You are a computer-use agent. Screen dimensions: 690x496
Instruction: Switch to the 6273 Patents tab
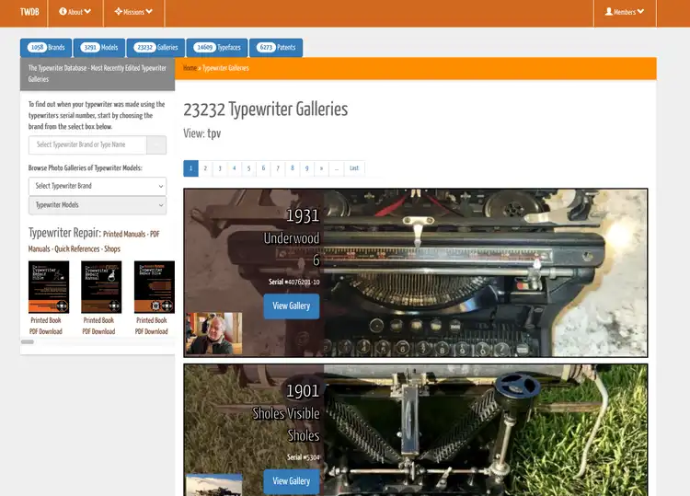[276, 48]
